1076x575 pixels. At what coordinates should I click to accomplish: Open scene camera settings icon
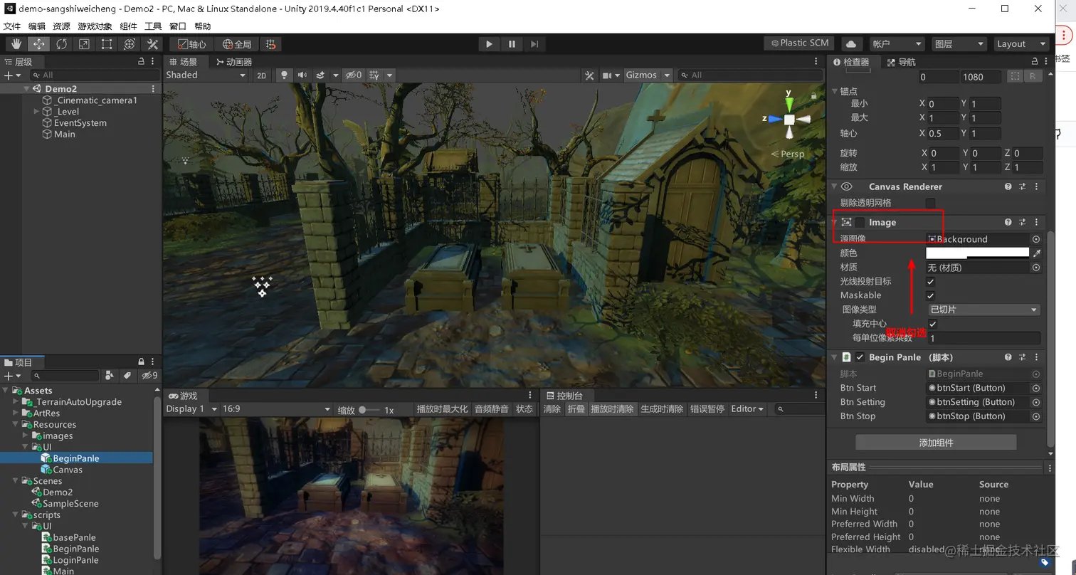point(607,75)
